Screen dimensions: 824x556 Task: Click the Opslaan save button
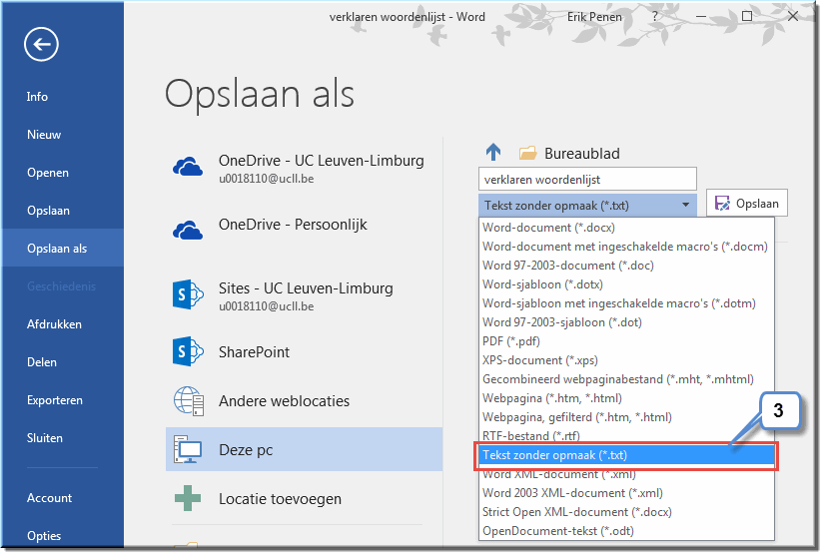click(x=747, y=204)
